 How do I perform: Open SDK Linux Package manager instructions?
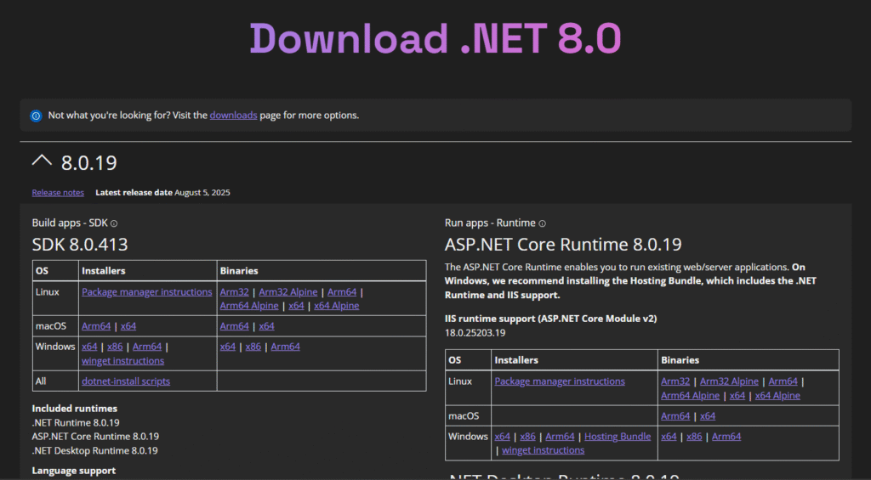tap(146, 292)
